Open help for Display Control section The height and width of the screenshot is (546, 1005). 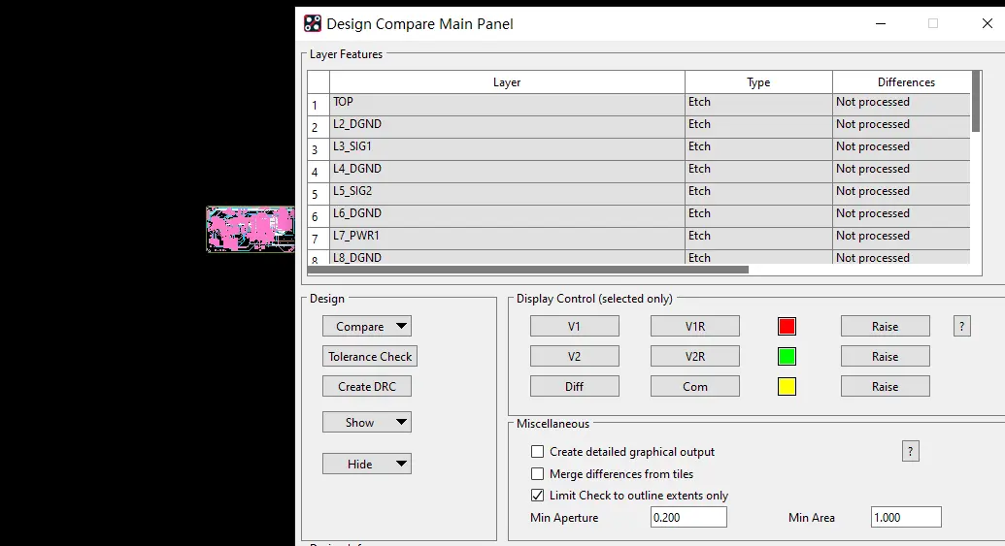coord(961,326)
